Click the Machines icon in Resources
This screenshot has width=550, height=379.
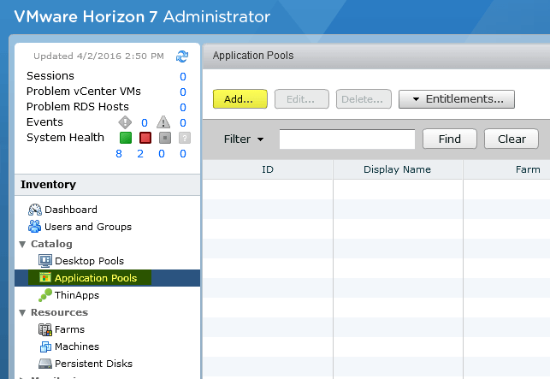[45, 346]
